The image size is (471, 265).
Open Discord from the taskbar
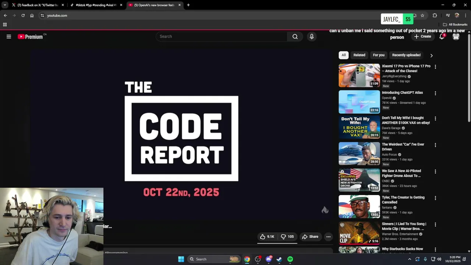point(269,259)
